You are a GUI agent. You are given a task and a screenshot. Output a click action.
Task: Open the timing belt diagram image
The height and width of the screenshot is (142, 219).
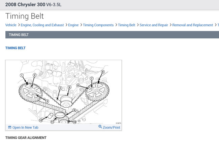click(64, 92)
